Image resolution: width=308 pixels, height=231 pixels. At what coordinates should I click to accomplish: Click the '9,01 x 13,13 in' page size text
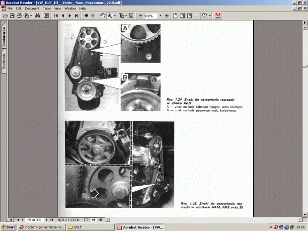pos(69,220)
